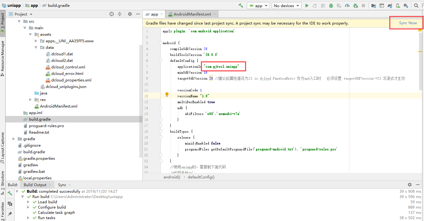Click Run with Coverage icon
This screenshot has height=221, width=424.
point(339,6)
